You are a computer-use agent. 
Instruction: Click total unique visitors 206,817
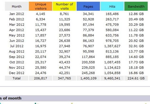[40, 78]
